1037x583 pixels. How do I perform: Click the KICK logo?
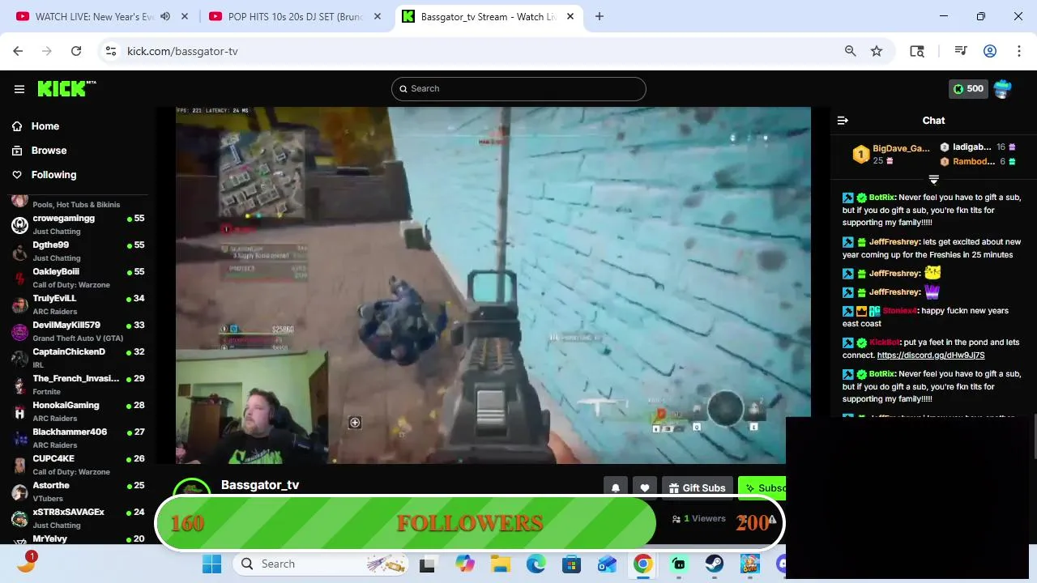pos(66,88)
